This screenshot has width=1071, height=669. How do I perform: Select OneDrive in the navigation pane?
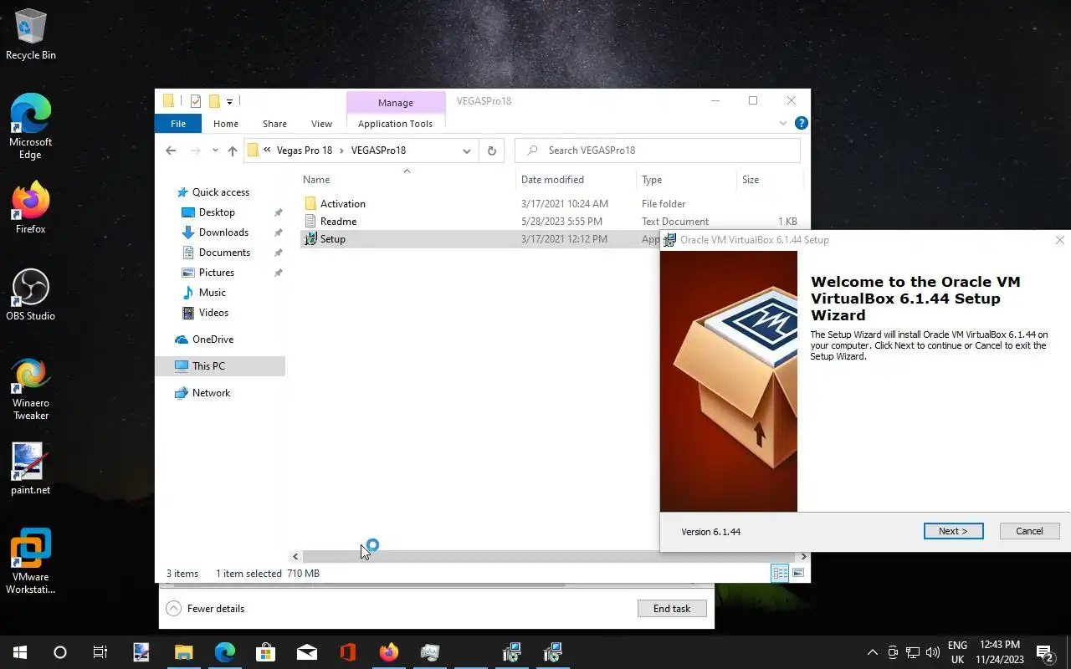coord(213,340)
